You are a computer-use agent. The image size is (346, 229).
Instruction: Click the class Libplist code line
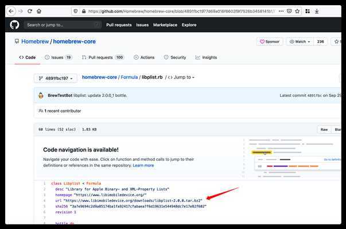click(x=76, y=183)
